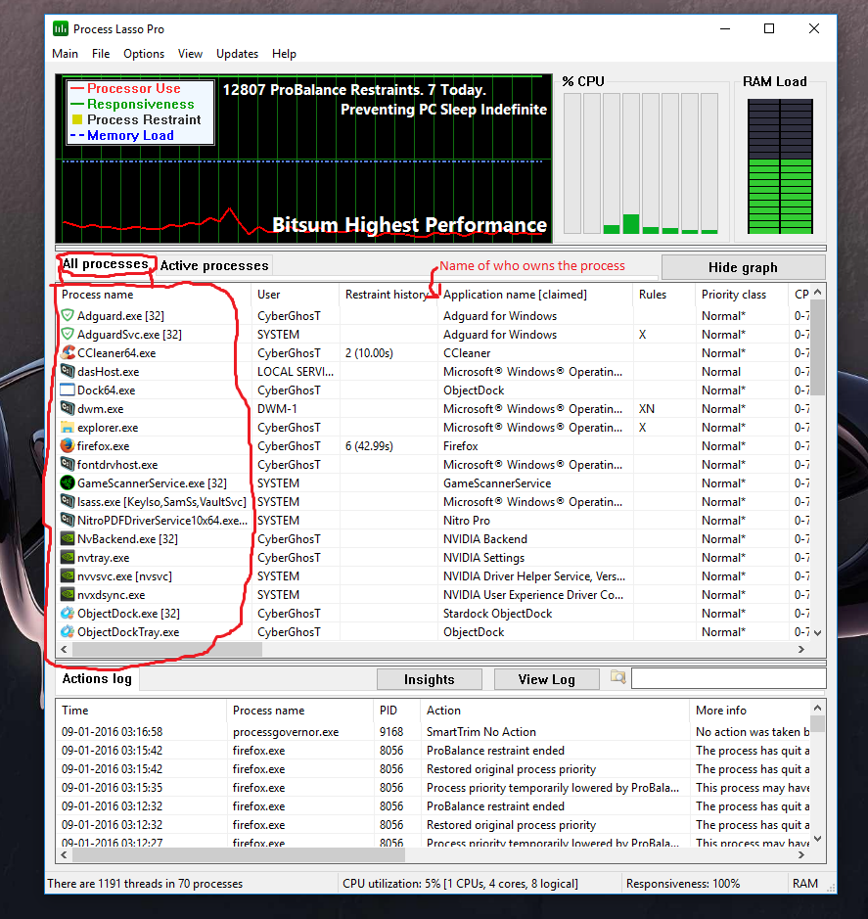Sort by Application name [claimed] column header
The image size is (868, 919).
pos(535,295)
